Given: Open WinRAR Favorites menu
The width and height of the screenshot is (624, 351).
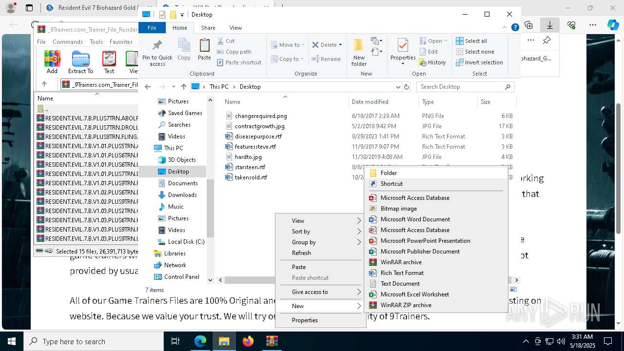Looking at the screenshot, I should tap(121, 42).
